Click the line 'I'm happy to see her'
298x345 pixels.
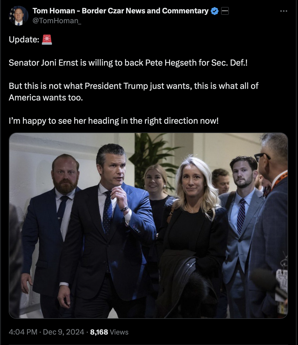click(x=114, y=121)
